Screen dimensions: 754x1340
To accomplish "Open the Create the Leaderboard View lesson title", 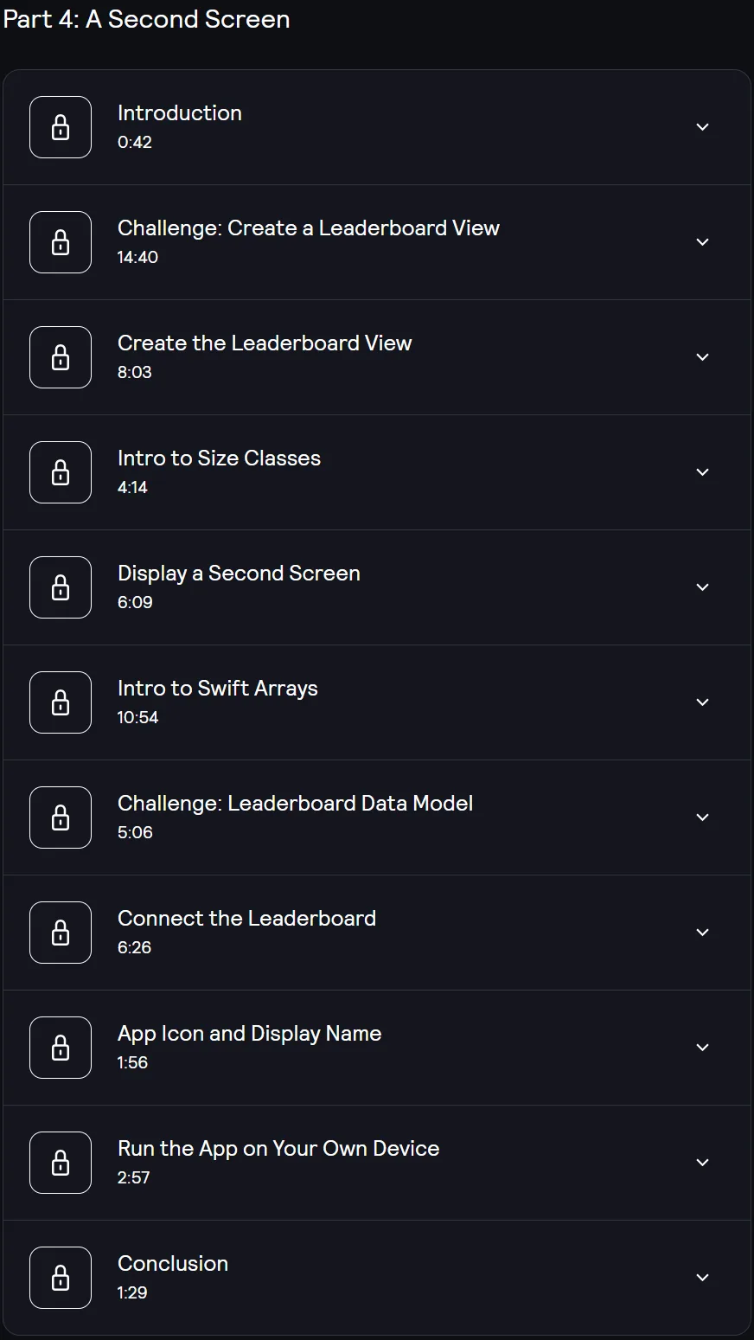I will click(265, 343).
